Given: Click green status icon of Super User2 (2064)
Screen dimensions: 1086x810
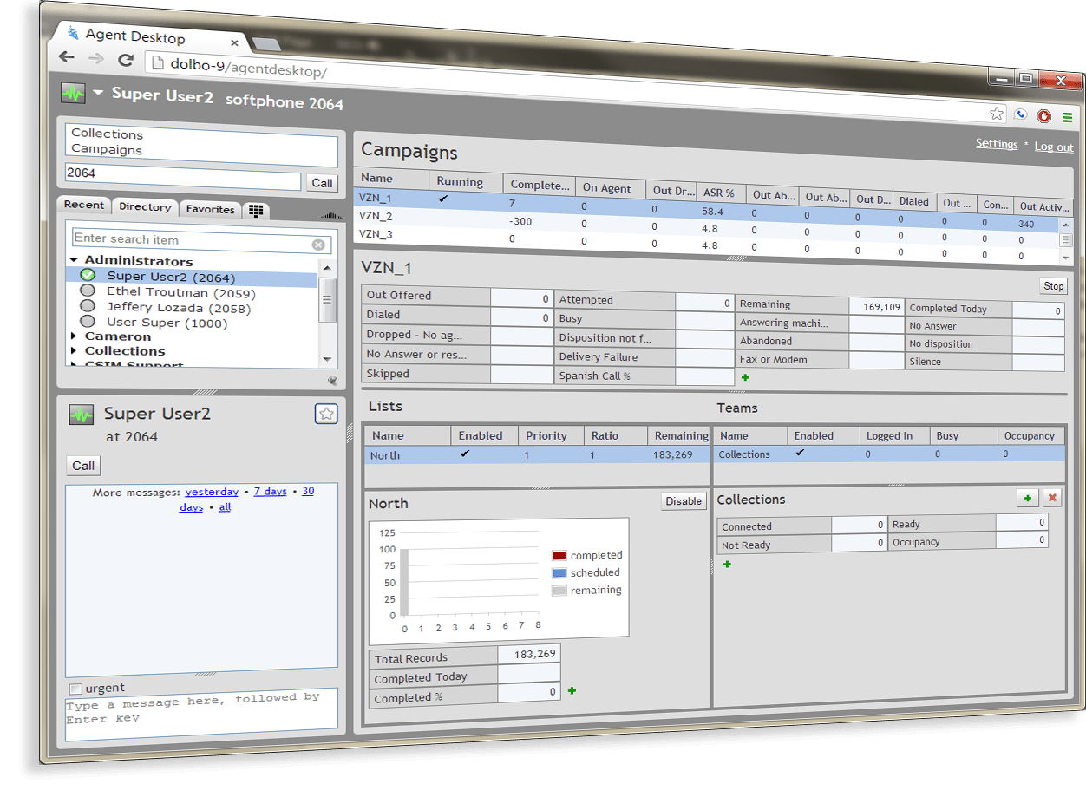Looking at the screenshot, I should click(x=87, y=275).
